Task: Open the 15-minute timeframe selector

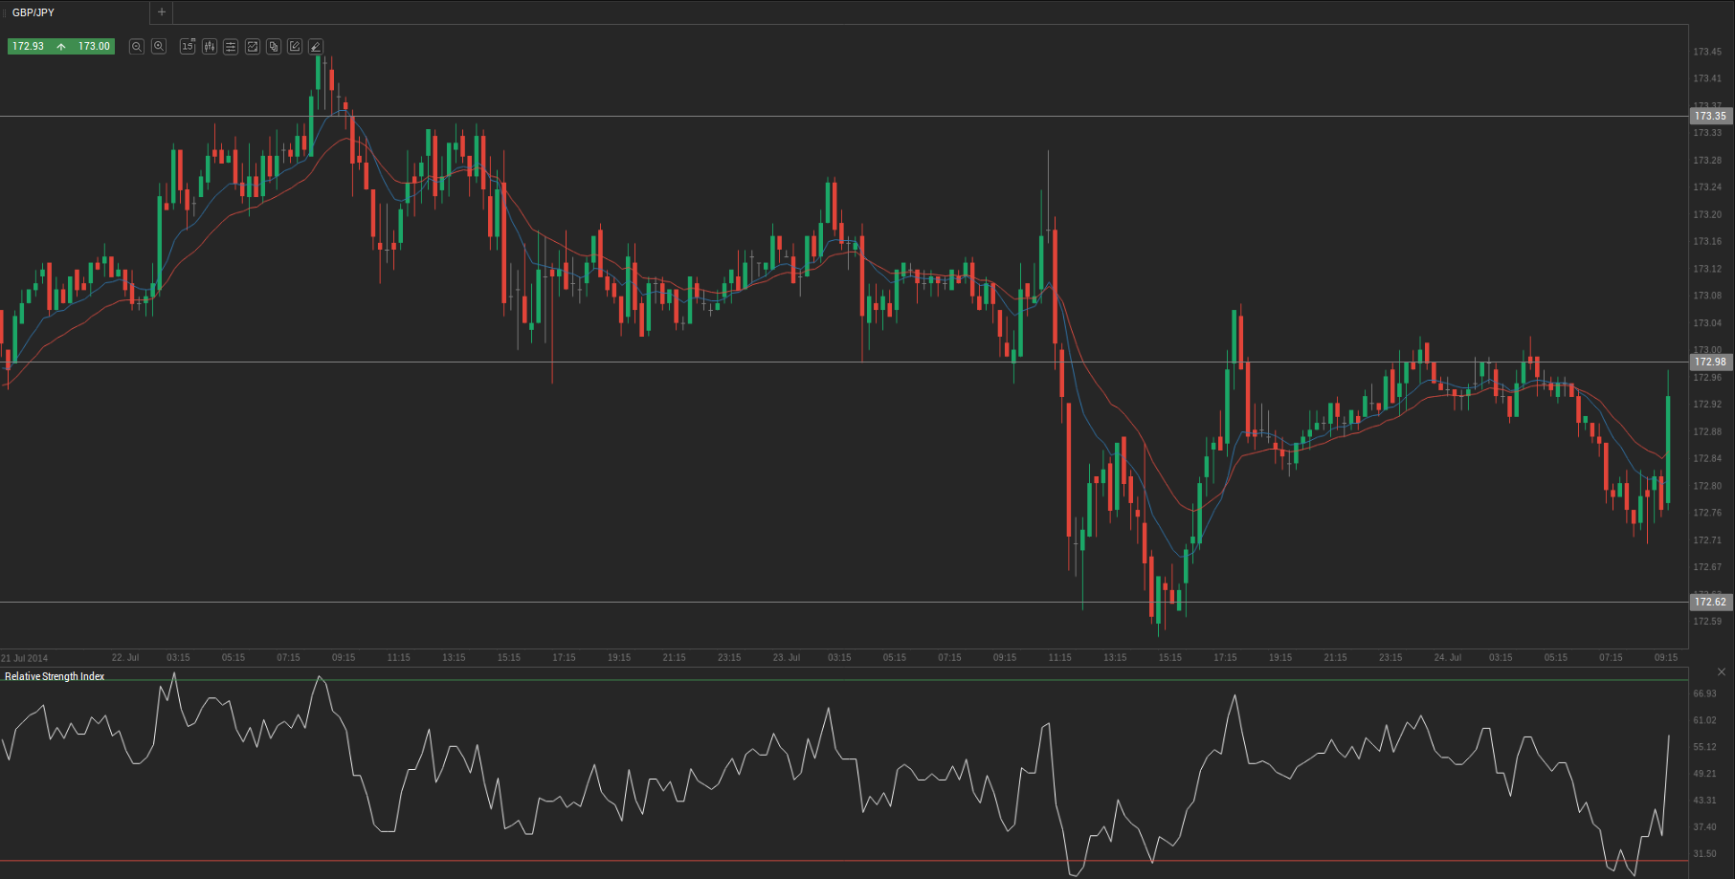Action: coord(188,46)
